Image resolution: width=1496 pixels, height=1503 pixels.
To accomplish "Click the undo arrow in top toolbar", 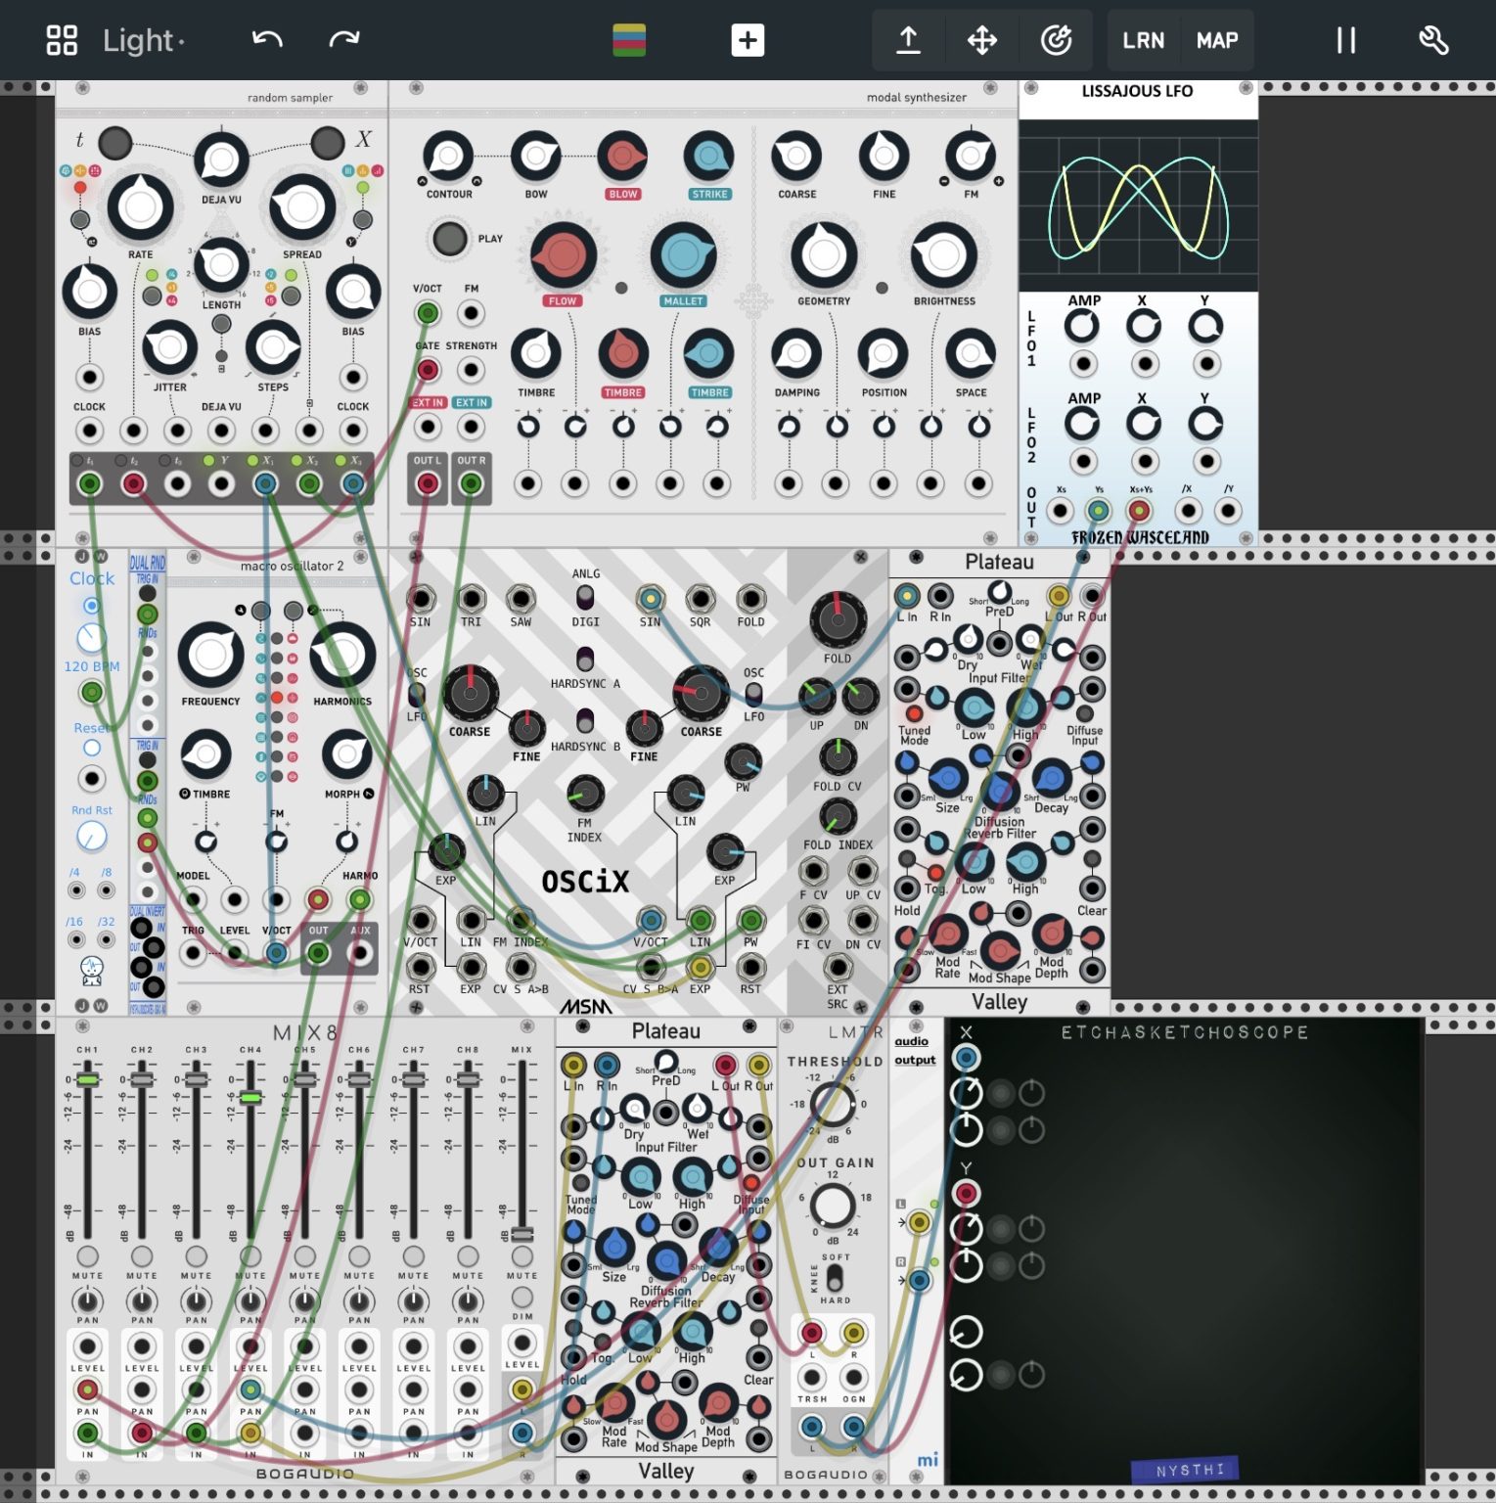I will 267,40.
